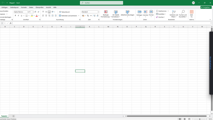Open the Ansicht tab
Screen dimensions: 213x120
[x=48, y=7]
